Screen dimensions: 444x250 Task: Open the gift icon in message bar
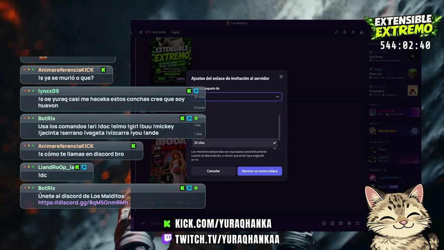point(324,223)
